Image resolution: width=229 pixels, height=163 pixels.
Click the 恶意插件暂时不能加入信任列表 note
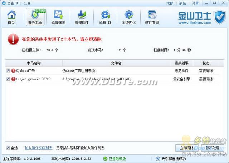80,148
